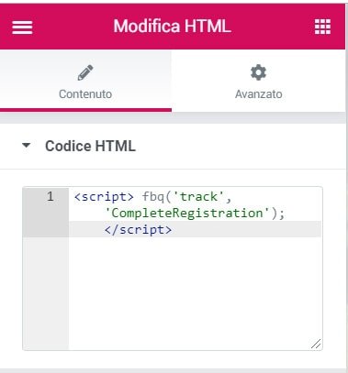Viewport: 348px width, 373px height.
Task: Grab the code editor resize handle
Action: (x=316, y=344)
